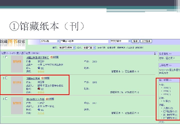Click page number 1 link
Viewport: 180px width, 135px height.
click(x=155, y=53)
